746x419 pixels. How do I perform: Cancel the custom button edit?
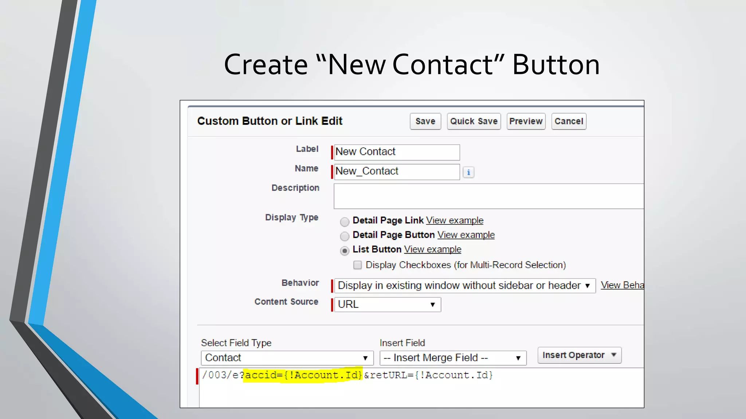tap(569, 121)
